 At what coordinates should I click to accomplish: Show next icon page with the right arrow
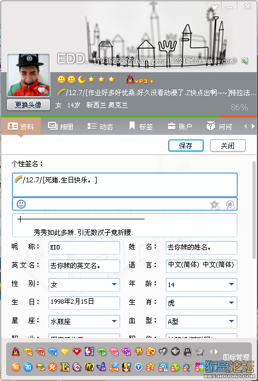pos(216,351)
